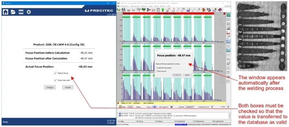Viewport: 289px width, 127px height.
Task: Open the Service menu
Action: tap(156, 6)
